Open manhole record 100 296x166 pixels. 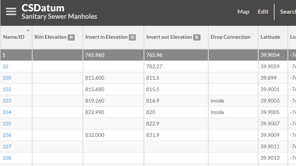click(7, 78)
